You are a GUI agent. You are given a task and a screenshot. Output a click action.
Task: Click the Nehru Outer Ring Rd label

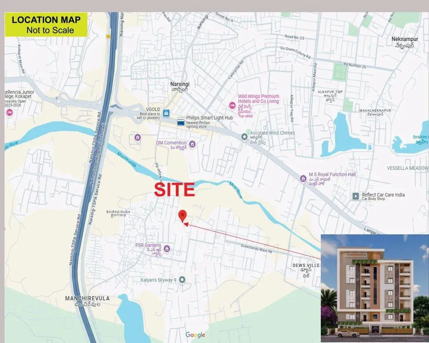tap(98, 154)
